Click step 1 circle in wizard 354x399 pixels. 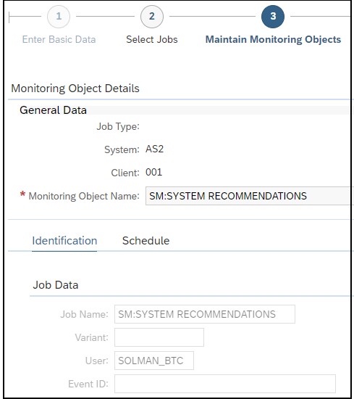(x=59, y=17)
